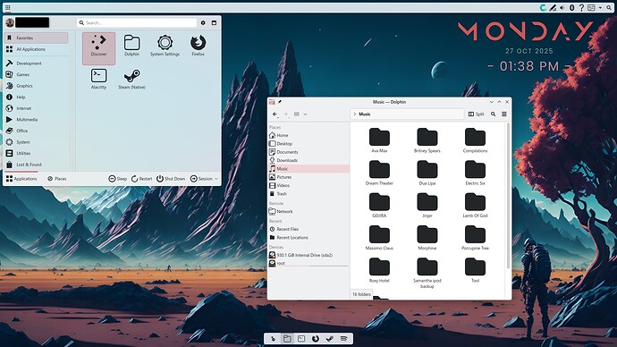This screenshot has height=347, width=617.
Task: Open Dolphin window menu icon in titlebar
Action: (272, 102)
